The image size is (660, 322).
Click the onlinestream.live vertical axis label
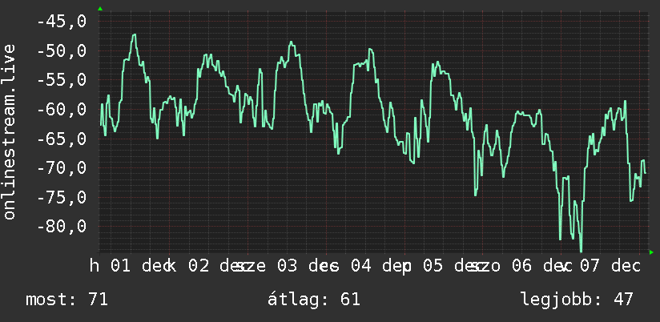9,131
